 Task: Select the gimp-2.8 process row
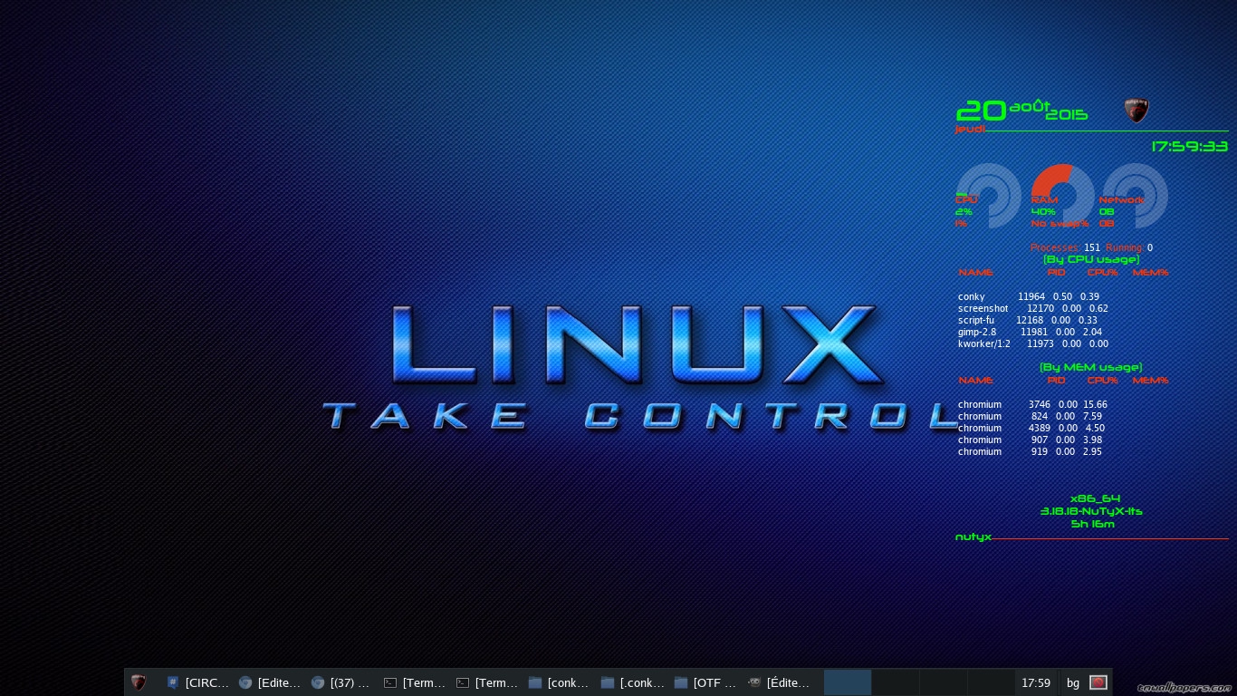pyautogui.click(x=1031, y=332)
